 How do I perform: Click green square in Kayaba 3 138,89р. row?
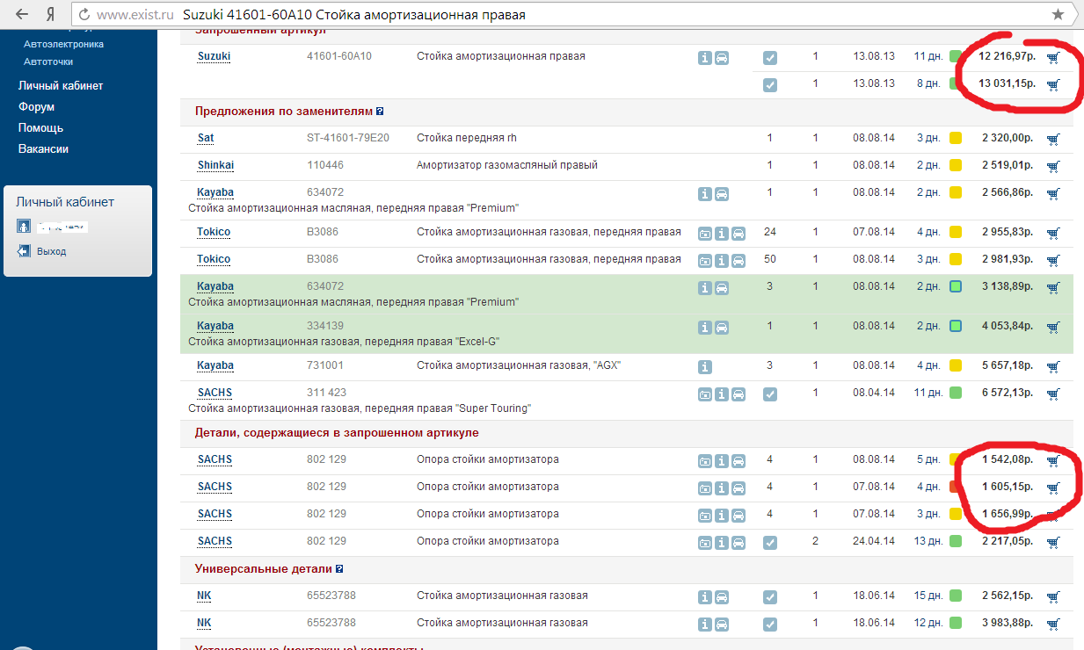click(x=956, y=286)
